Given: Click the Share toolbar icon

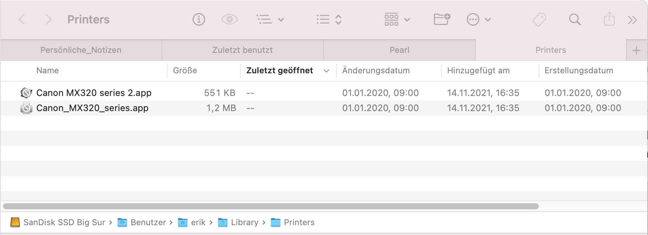Looking at the screenshot, I should coord(609,19).
